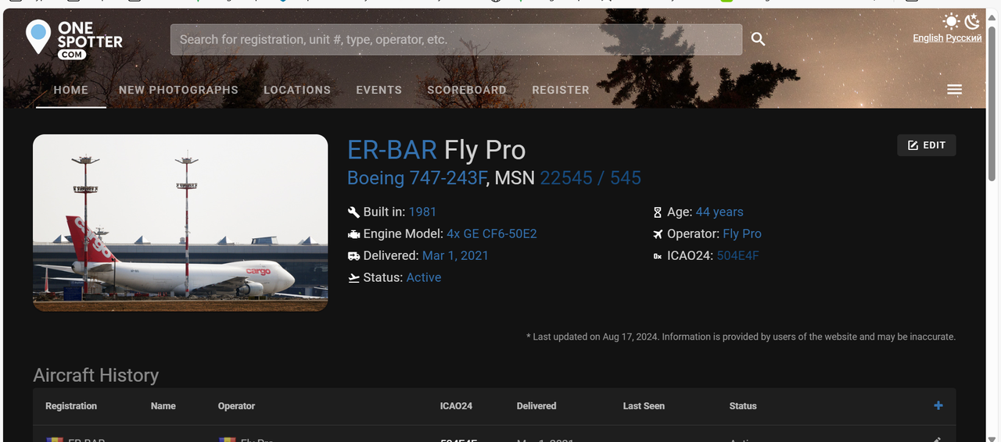Open Boeing 747-243F type link
This screenshot has height=442, width=1001.
417,178
